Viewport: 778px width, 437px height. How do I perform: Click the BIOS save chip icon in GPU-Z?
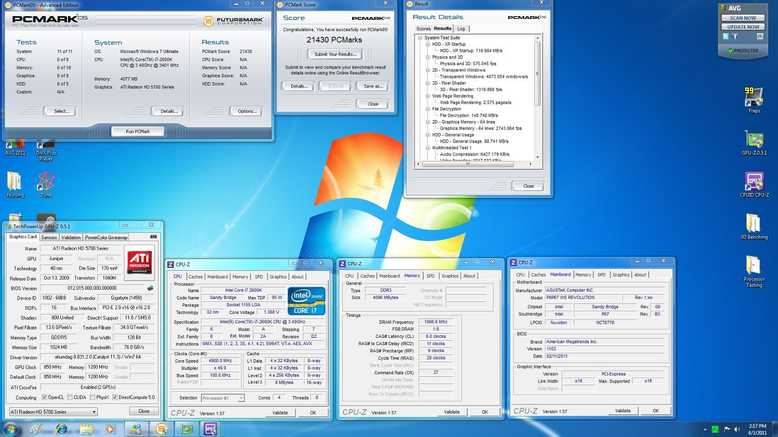point(150,288)
